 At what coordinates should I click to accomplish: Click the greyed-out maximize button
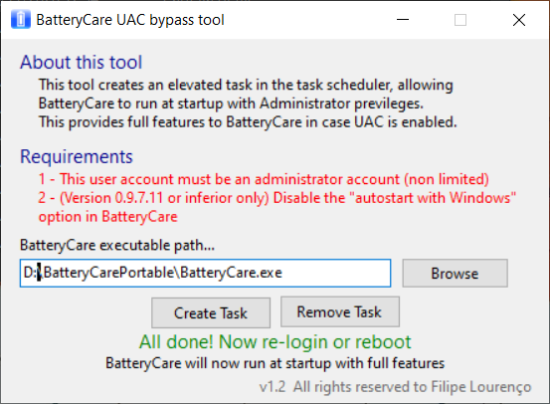pos(460,20)
